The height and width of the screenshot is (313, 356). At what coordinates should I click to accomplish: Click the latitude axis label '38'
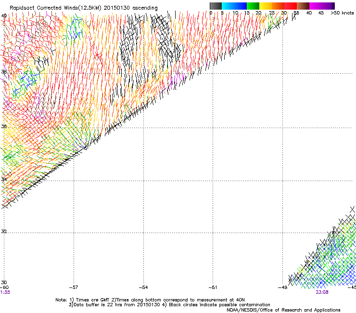4,72
